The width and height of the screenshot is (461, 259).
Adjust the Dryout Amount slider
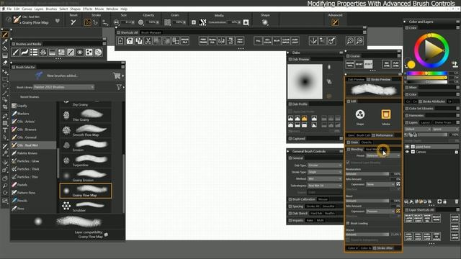tap(367, 235)
